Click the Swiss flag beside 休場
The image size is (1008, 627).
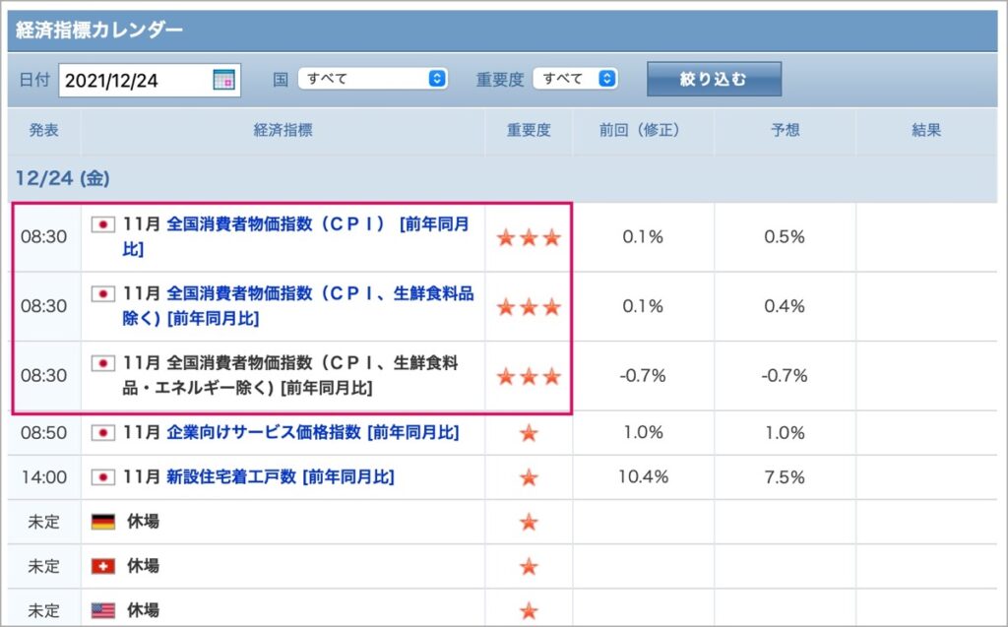pyautogui.click(x=102, y=566)
